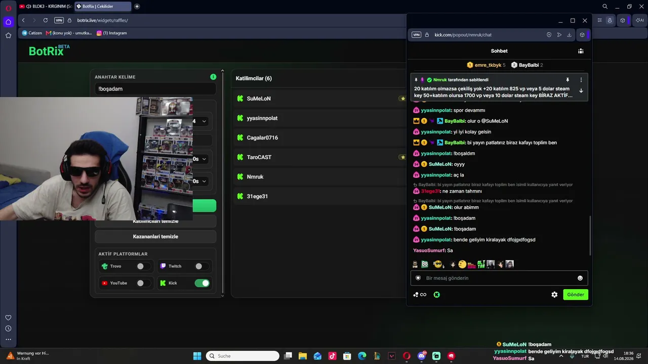This screenshot has width=648, height=364.
Task: Expand the pinned message with down arrow
Action: 581,91
